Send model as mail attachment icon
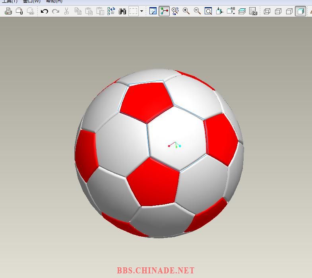Image resolution: width=312 pixels, height=278 pixels. (x=19, y=11)
